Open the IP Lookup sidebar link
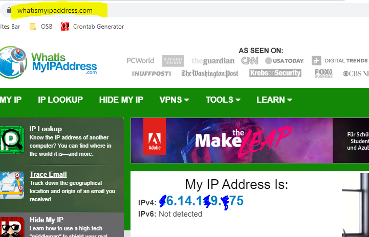This screenshot has height=237, width=369. (x=46, y=129)
